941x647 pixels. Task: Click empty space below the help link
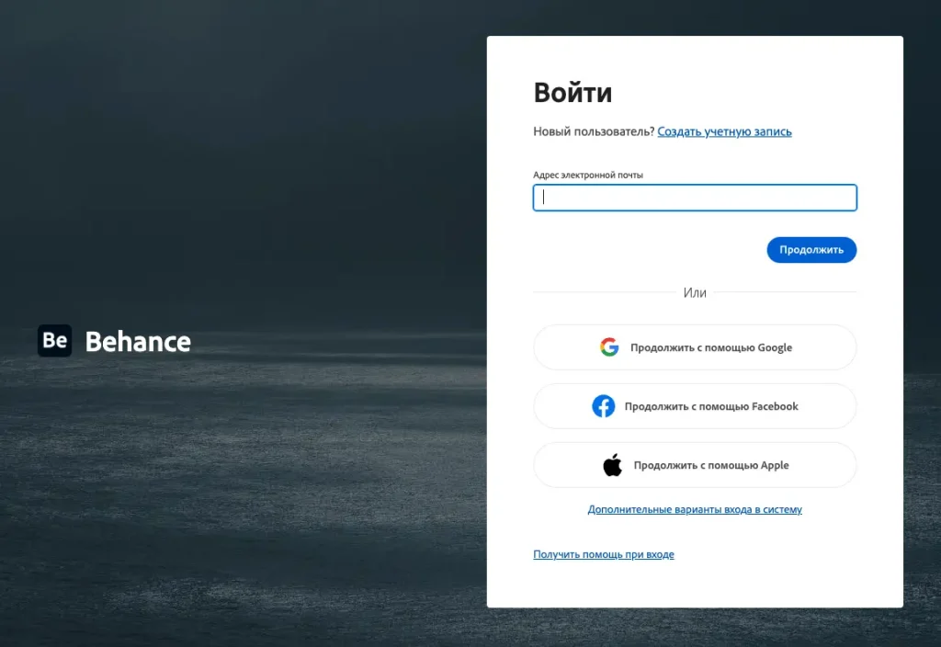[695, 585]
